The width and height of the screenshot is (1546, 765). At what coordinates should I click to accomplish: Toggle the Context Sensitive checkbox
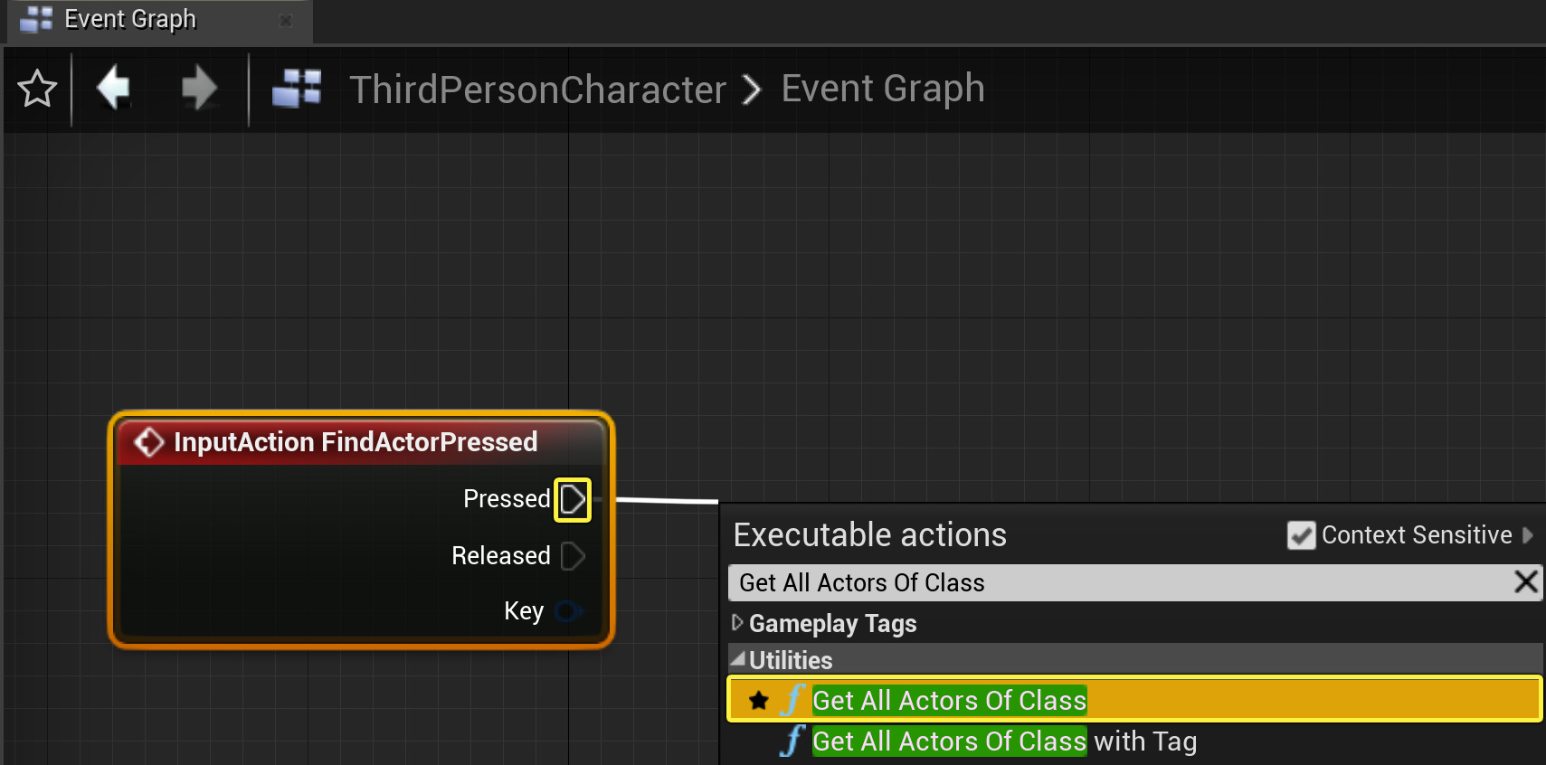pyautogui.click(x=1301, y=535)
